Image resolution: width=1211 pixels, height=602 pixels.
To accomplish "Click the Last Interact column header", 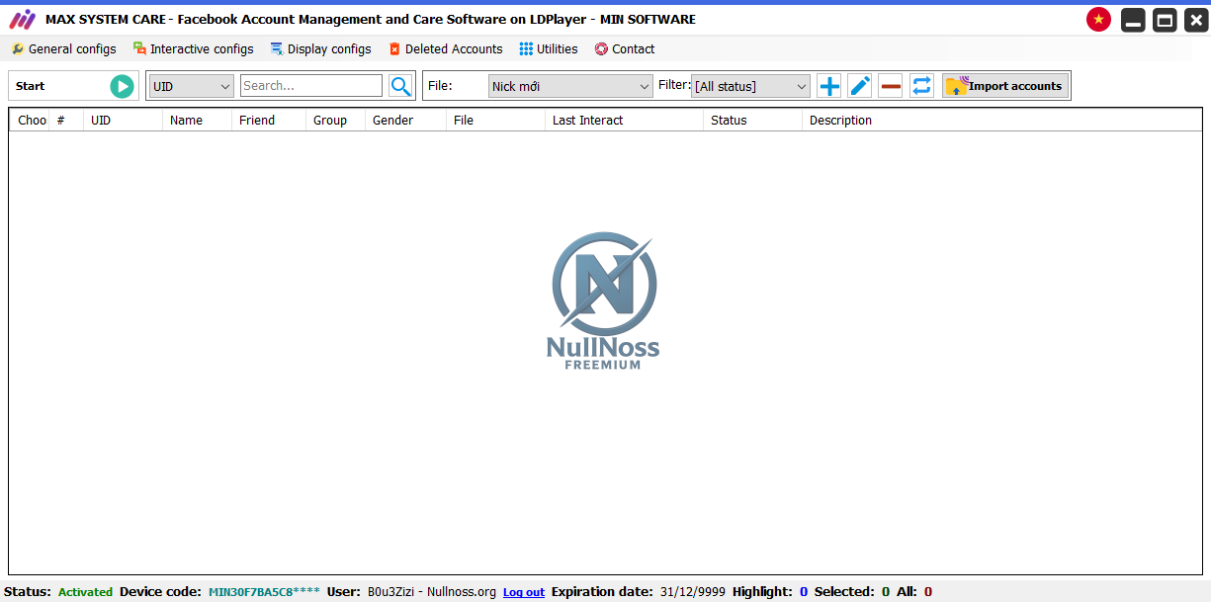I will point(588,121).
